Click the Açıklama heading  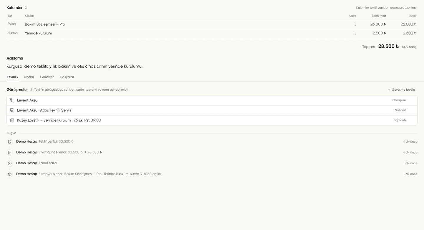(x=15, y=58)
